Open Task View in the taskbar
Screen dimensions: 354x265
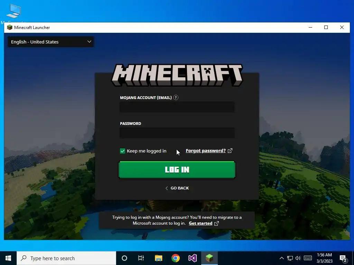click(141, 258)
